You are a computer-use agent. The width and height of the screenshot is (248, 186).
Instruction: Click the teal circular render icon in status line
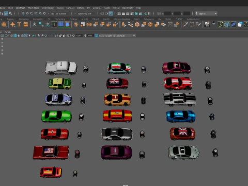click(136, 13)
